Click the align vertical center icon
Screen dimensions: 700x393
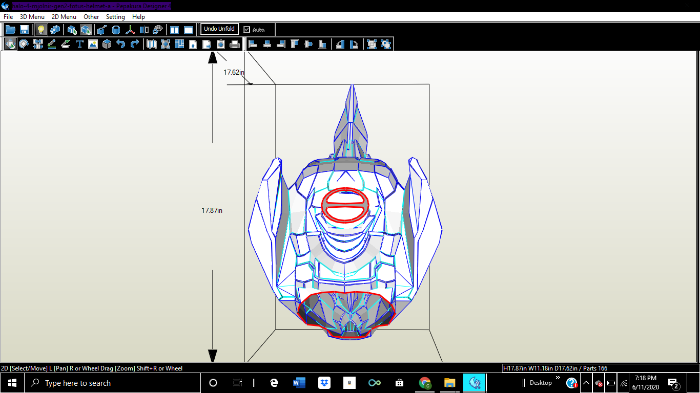308,44
